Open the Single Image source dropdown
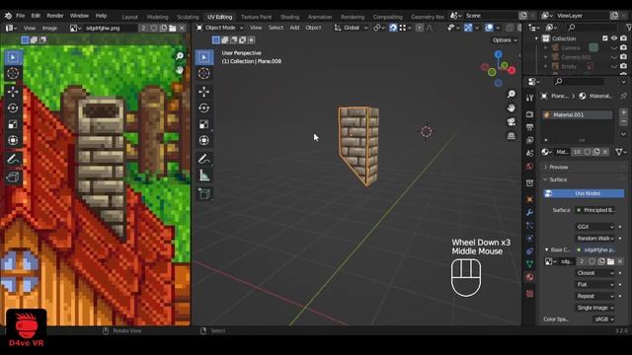632x355 pixels. [595, 308]
